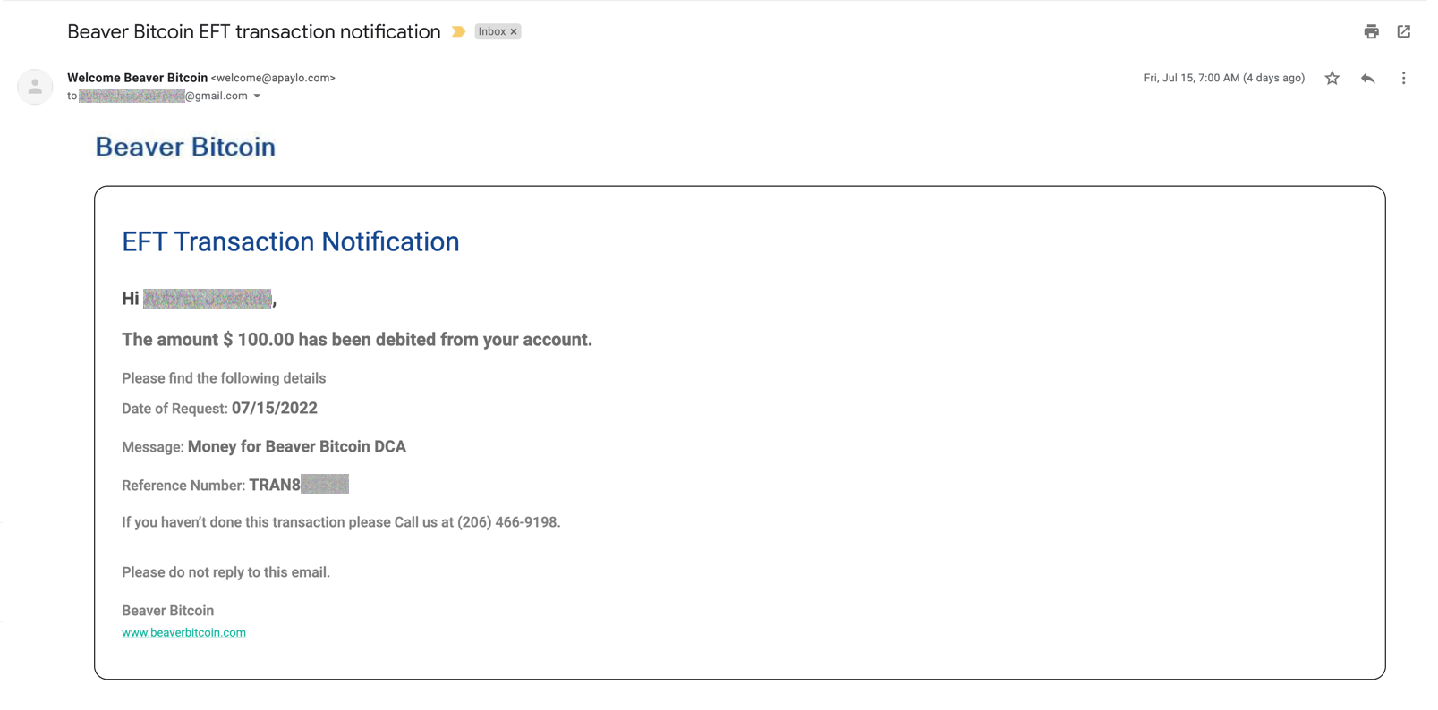Click 'Please do not reply to this email'

225,572
